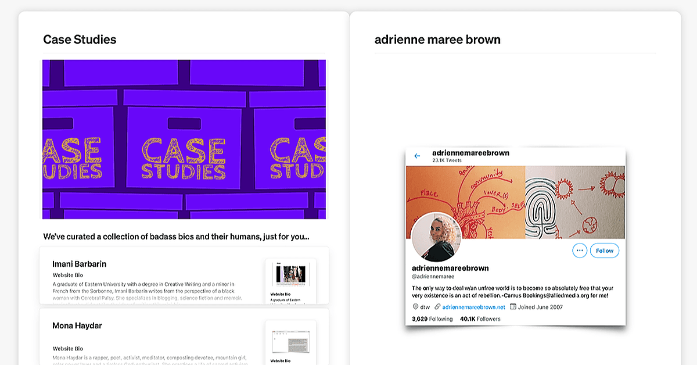Click the Case Studies page heading

click(80, 40)
